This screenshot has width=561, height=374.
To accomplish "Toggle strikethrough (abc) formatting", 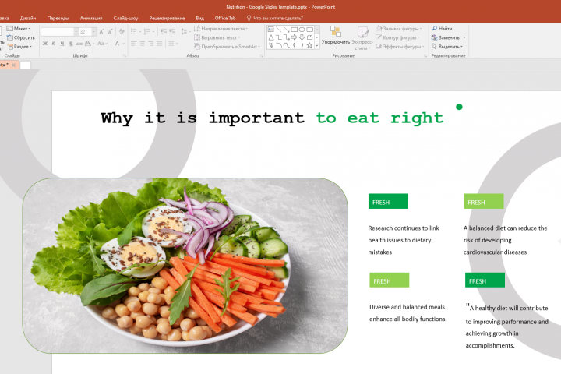I will 79,44.
